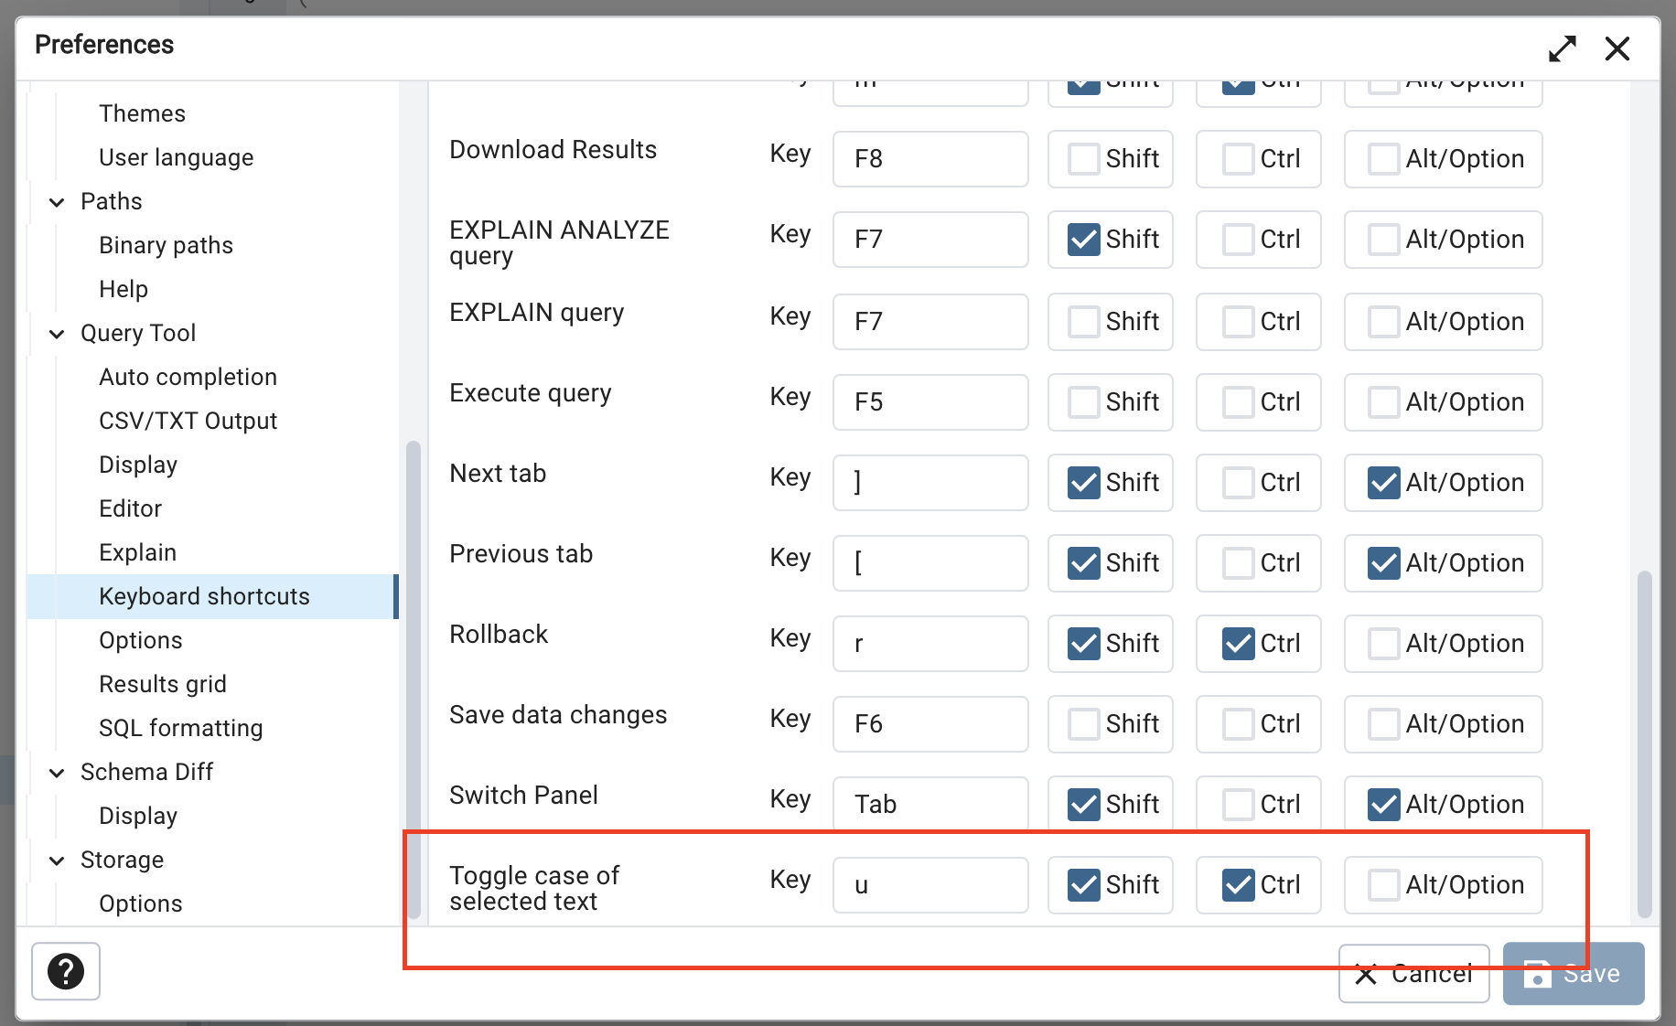Collapse the Query Tool section
The height and width of the screenshot is (1026, 1676).
pos(57,333)
